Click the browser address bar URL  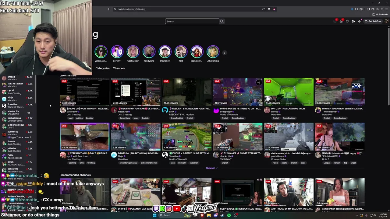tap(132, 9)
